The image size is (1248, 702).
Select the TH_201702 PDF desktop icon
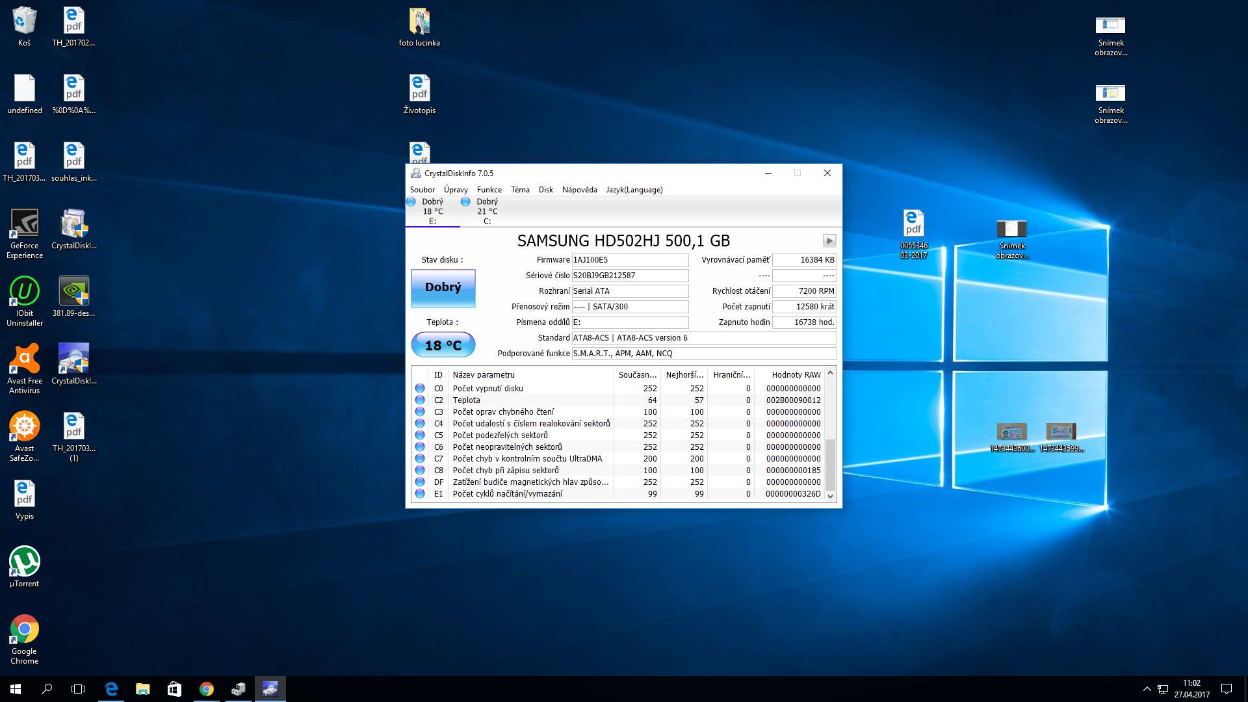coord(73,26)
